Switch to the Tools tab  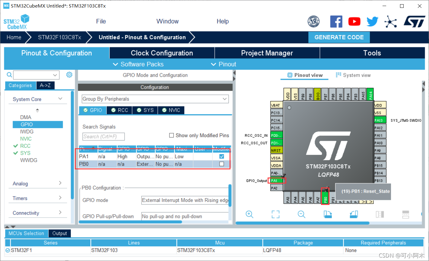[372, 53]
